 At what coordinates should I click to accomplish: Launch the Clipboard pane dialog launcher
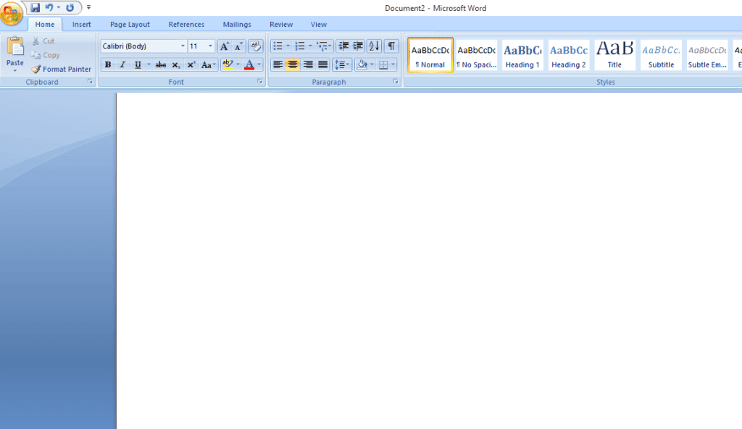[x=90, y=82]
